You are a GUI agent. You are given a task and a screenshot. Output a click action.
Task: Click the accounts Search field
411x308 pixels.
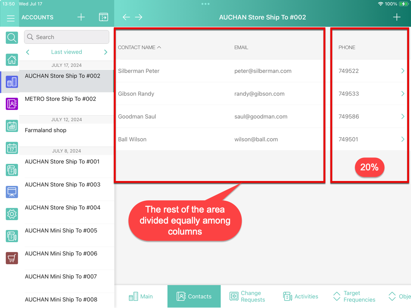67,37
